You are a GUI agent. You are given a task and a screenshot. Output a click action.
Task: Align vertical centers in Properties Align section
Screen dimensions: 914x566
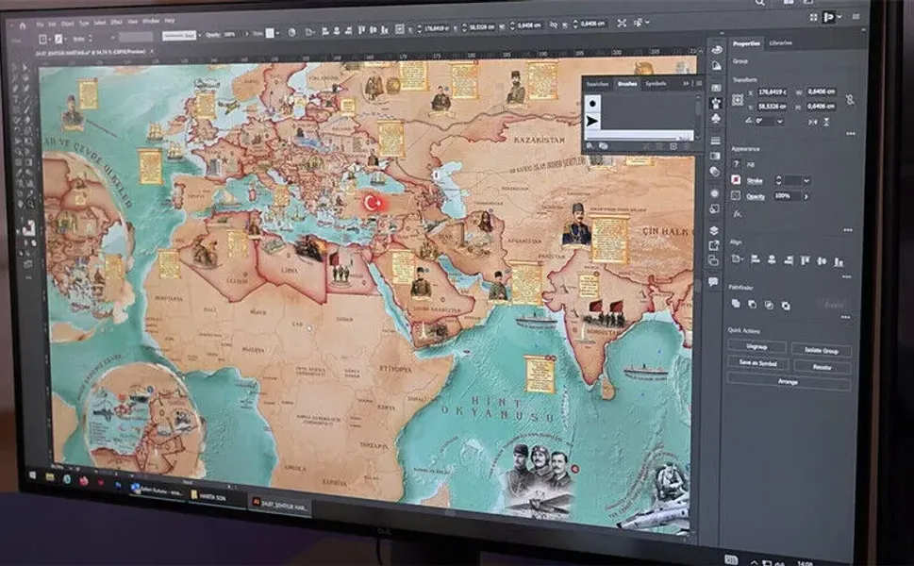tap(822, 261)
